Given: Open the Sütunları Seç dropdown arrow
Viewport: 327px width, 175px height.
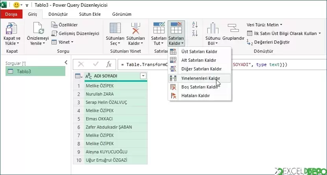Looking at the screenshot, I should [x=119, y=43].
